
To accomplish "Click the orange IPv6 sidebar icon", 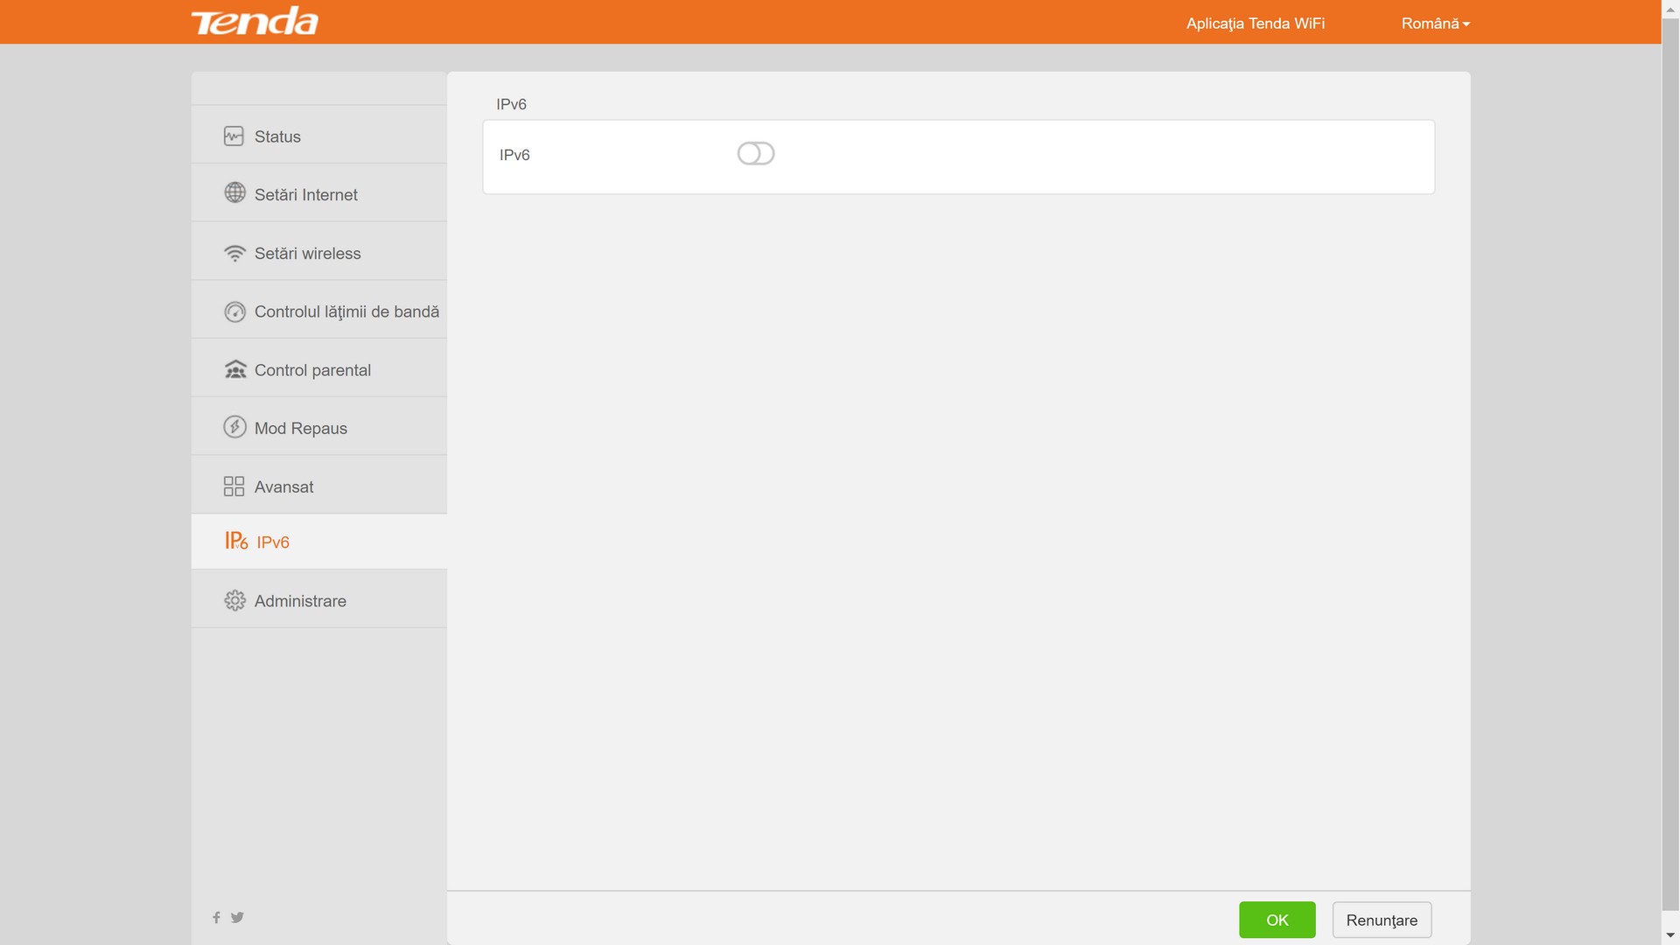I will coord(236,541).
